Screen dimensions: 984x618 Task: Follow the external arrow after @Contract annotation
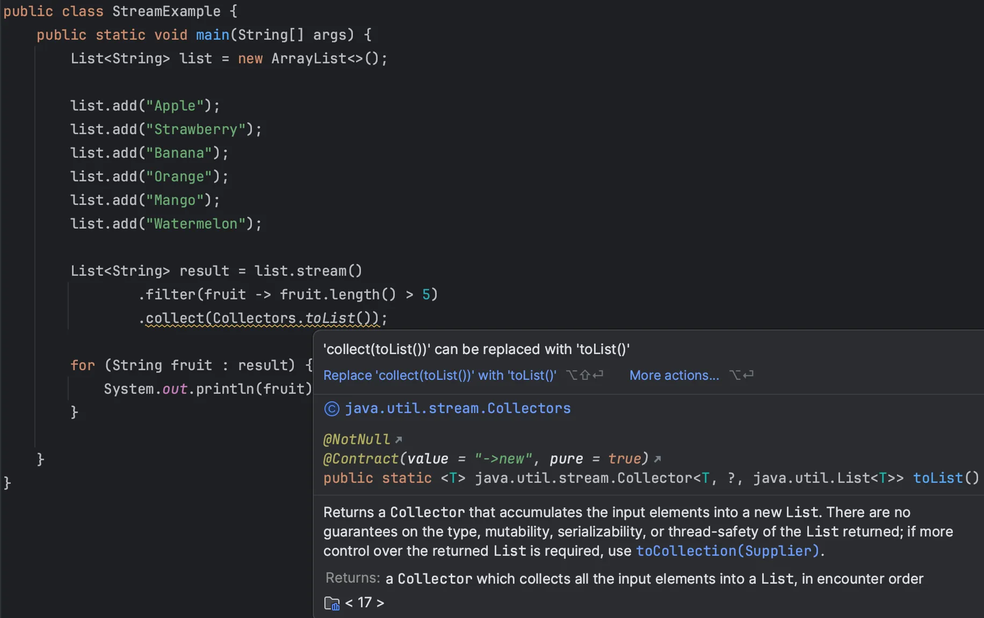657,459
